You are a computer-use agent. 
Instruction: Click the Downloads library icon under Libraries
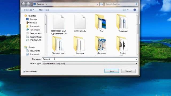pos(27,54)
